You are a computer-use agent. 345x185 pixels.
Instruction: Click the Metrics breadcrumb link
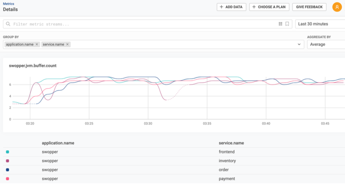pos(9,4)
